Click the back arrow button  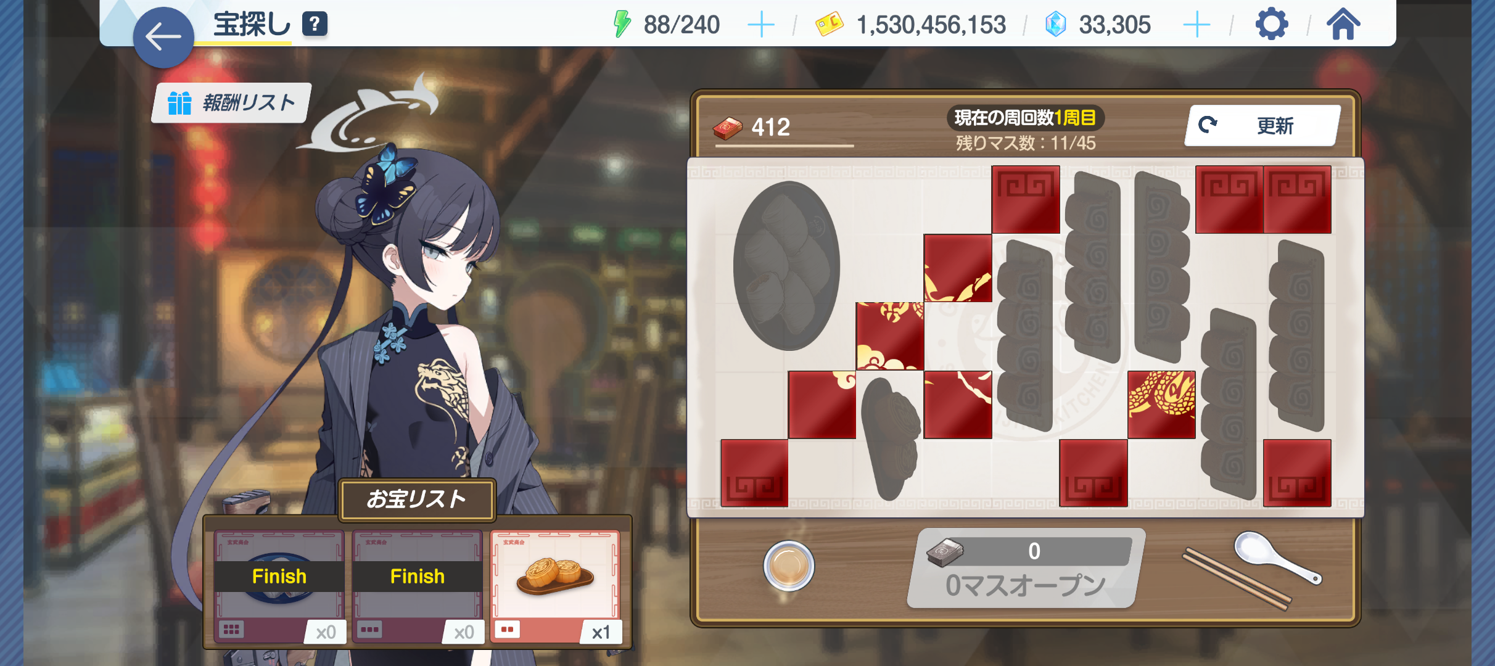163,37
